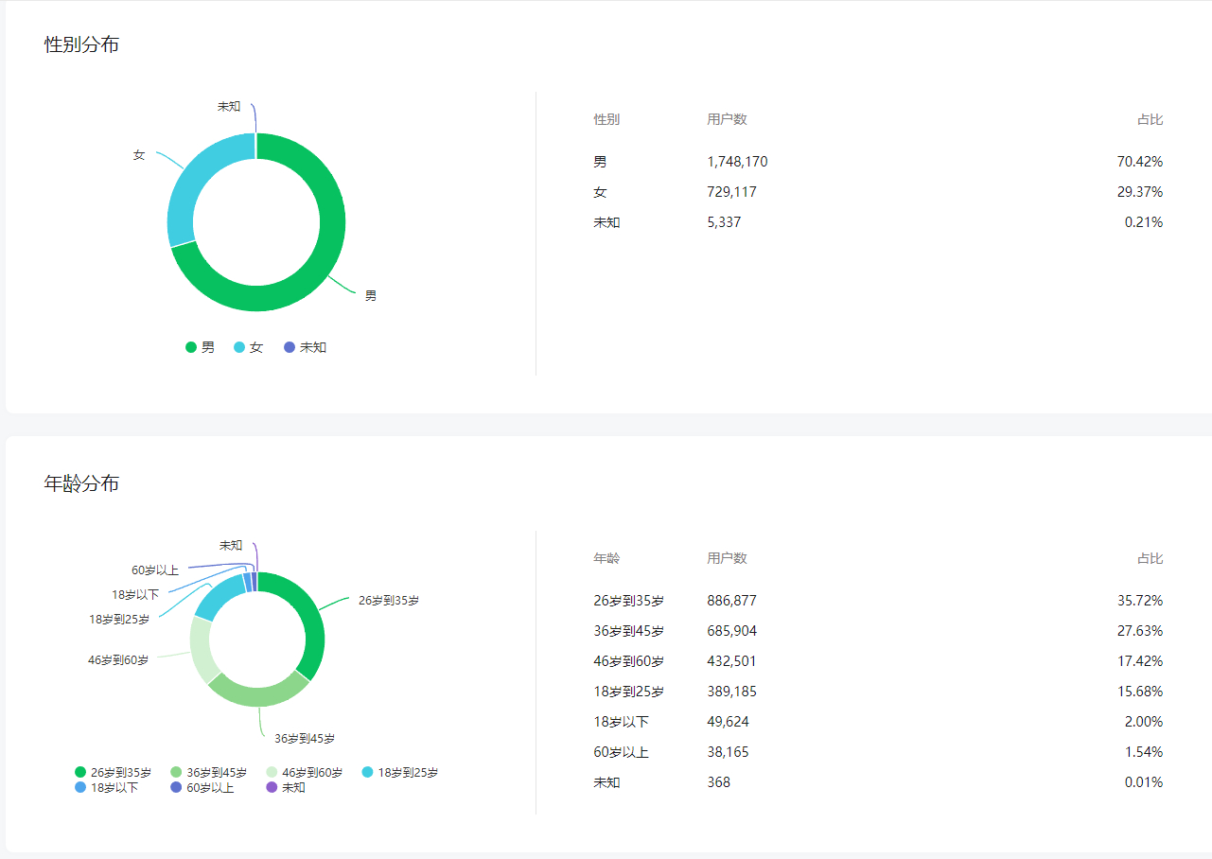Select the 29.37% percentage cell

click(1140, 192)
